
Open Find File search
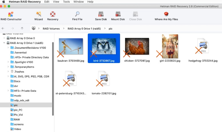77,16
